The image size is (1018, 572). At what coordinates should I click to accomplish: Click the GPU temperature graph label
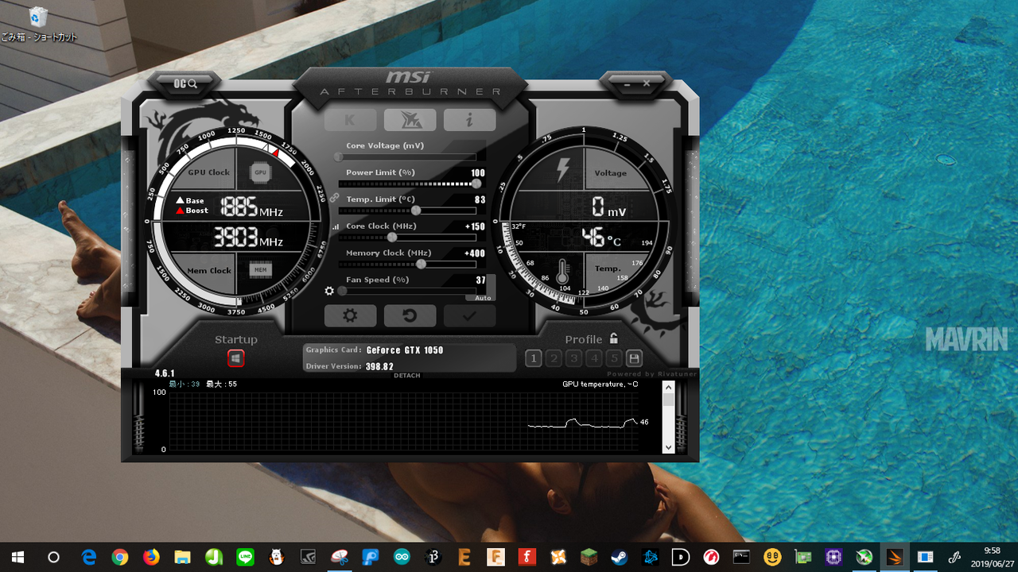click(x=600, y=385)
